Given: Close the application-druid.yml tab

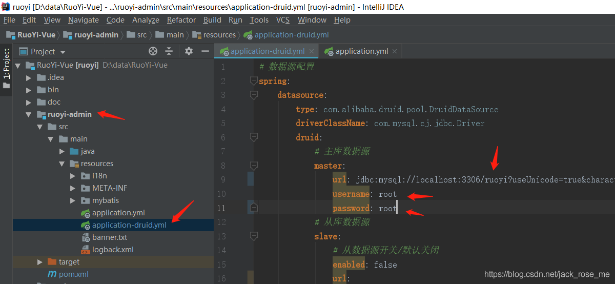Looking at the screenshot, I should click(311, 52).
